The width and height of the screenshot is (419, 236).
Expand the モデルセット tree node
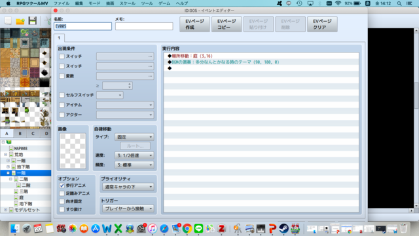point(6,210)
